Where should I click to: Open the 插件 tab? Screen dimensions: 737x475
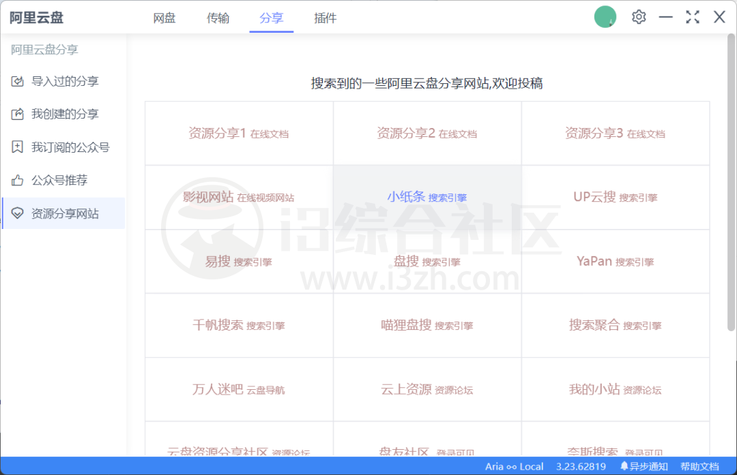326,18
